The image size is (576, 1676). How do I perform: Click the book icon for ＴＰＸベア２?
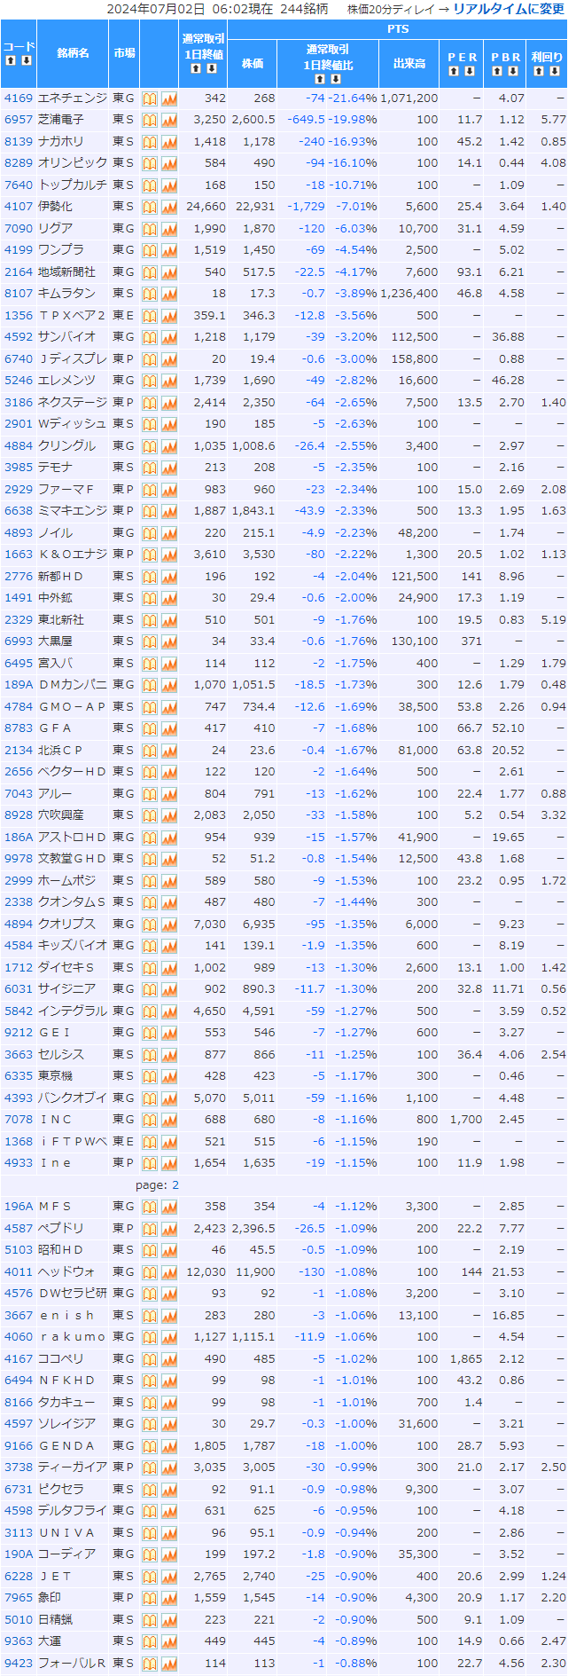149,316
